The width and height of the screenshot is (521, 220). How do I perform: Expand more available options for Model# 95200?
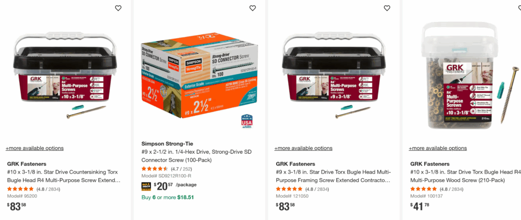pyautogui.click(x=34, y=148)
